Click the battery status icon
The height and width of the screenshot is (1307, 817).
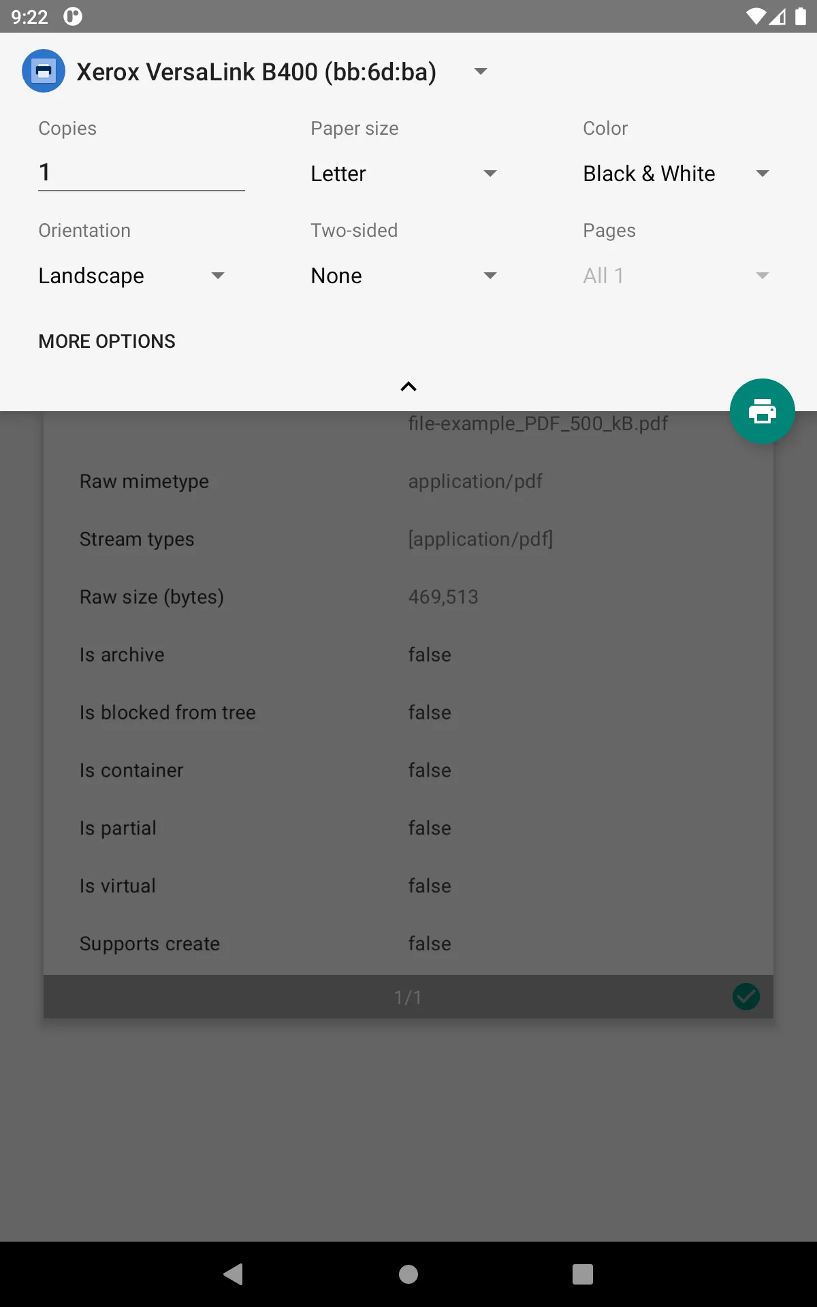[x=801, y=16]
